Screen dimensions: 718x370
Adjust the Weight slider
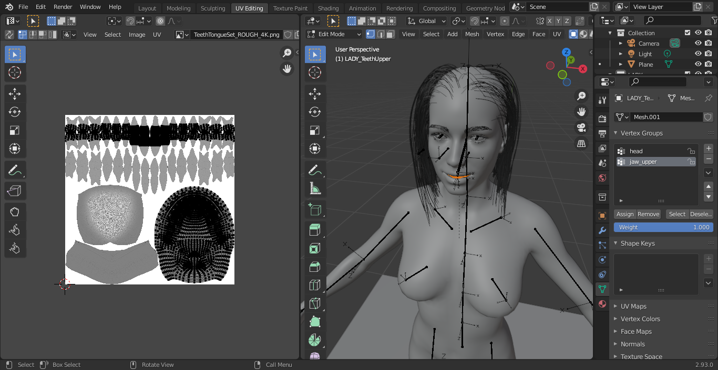664,227
